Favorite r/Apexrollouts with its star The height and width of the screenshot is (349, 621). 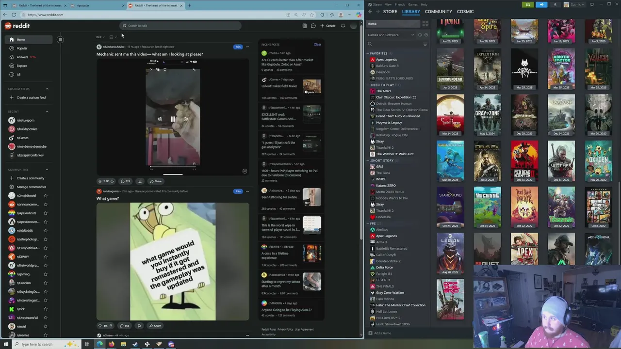pos(46,213)
